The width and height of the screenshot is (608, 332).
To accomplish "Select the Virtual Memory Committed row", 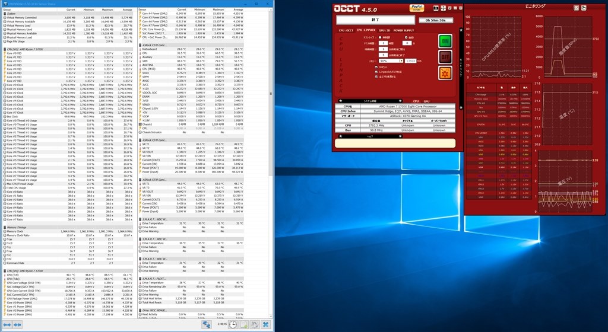I will pos(68,17).
